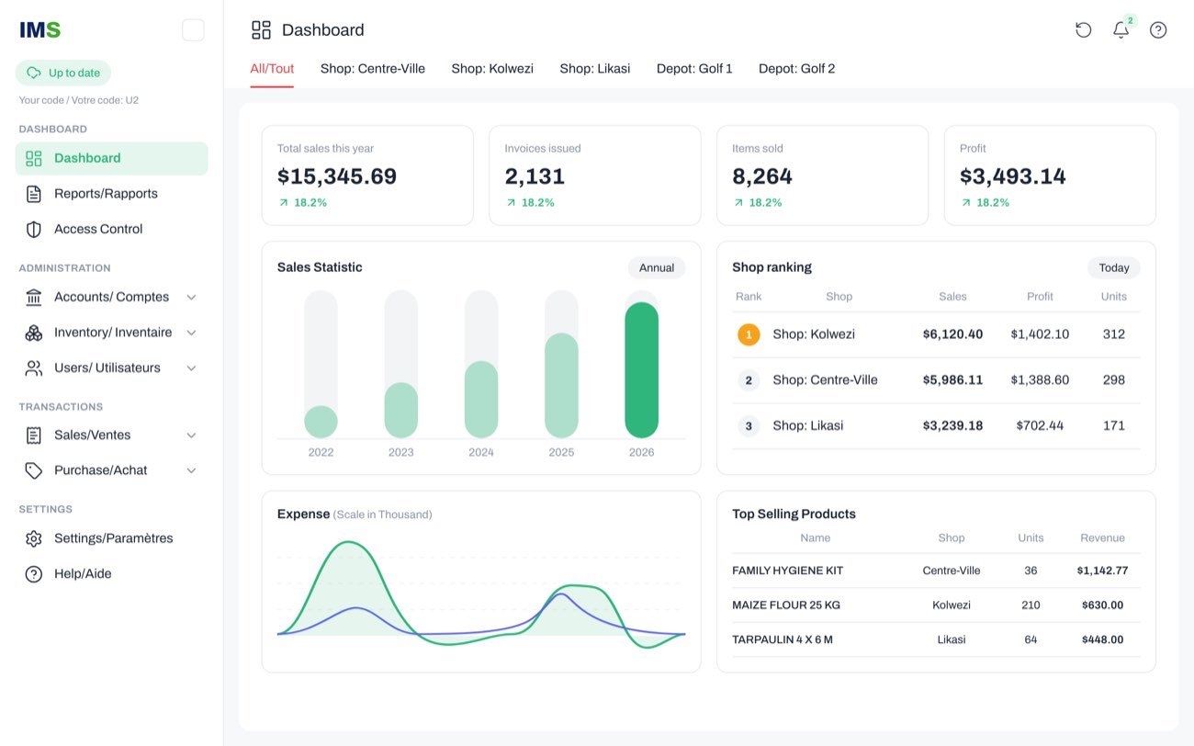Click Shop: Likasi in ranking table
The height and width of the screenshot is (746, 1194).
pos(808,425)
